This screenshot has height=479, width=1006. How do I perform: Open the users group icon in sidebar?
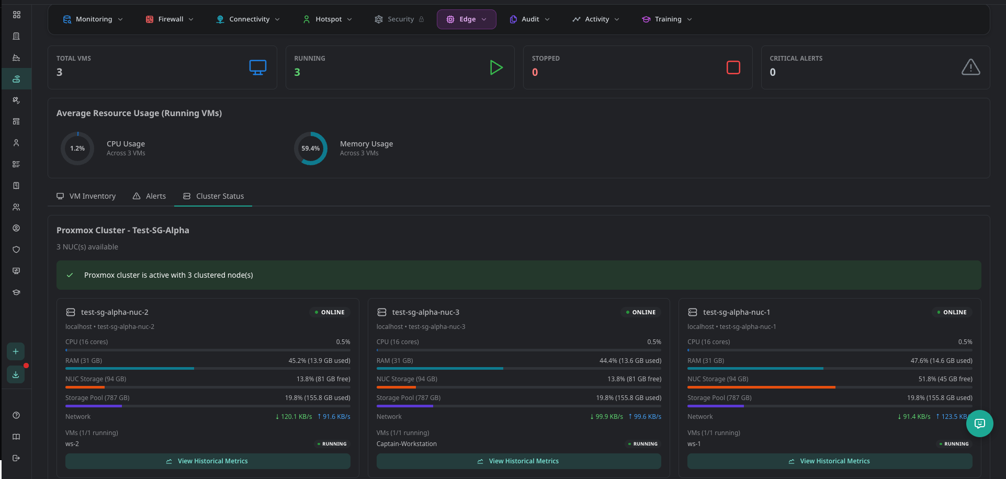(16, 207)
